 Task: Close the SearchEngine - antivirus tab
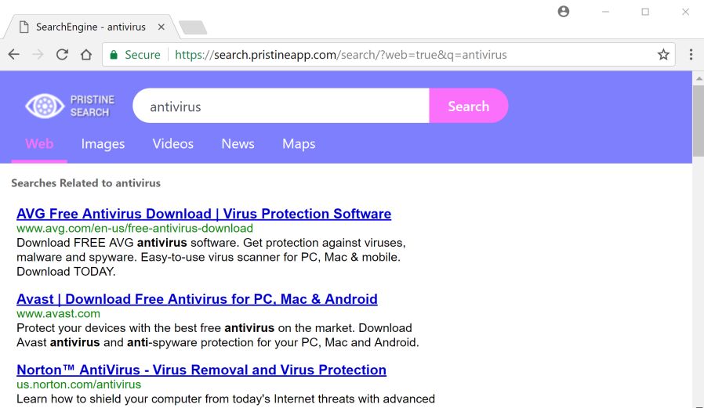click(161, 27)
